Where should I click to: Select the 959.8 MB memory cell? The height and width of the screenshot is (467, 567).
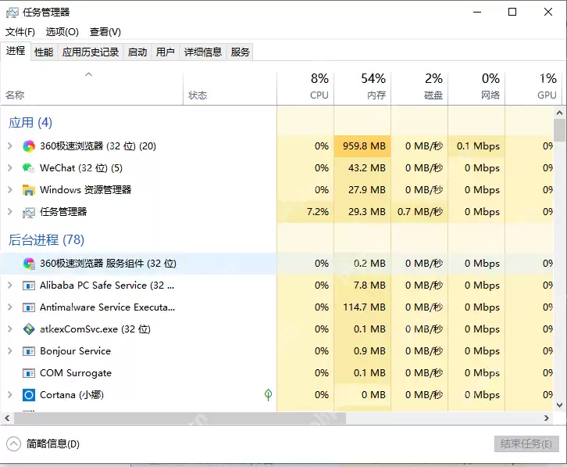362,146
